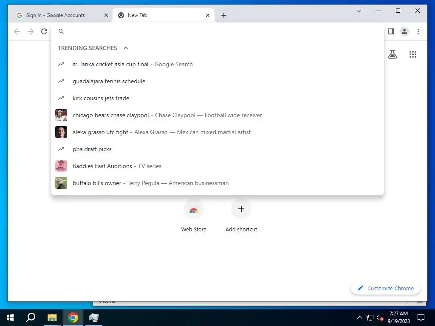
Task: Select the Chase Claypool thumbnail suggestion
Action: pos(61,115)
